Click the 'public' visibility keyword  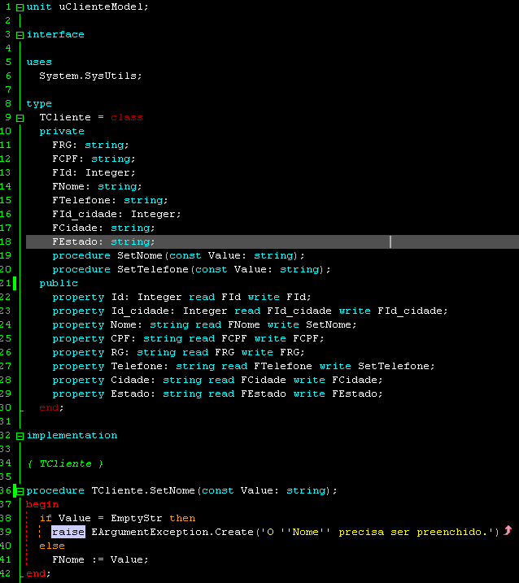[59, 284]
